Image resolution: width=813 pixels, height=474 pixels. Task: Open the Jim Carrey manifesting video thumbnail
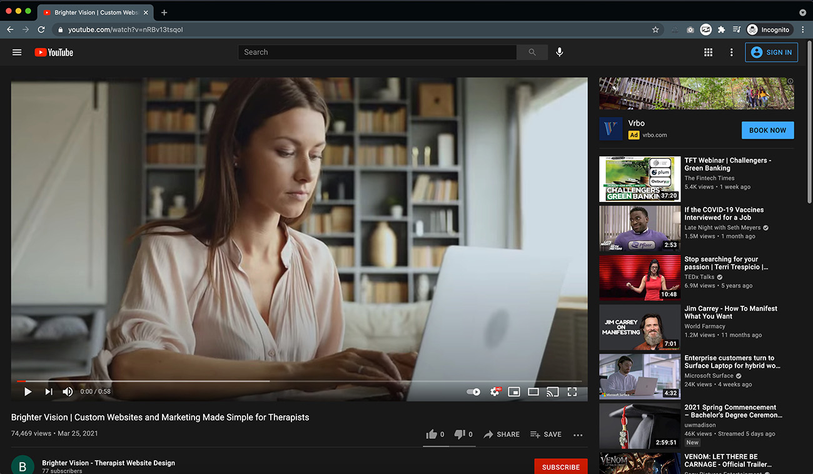click(639, 327)
